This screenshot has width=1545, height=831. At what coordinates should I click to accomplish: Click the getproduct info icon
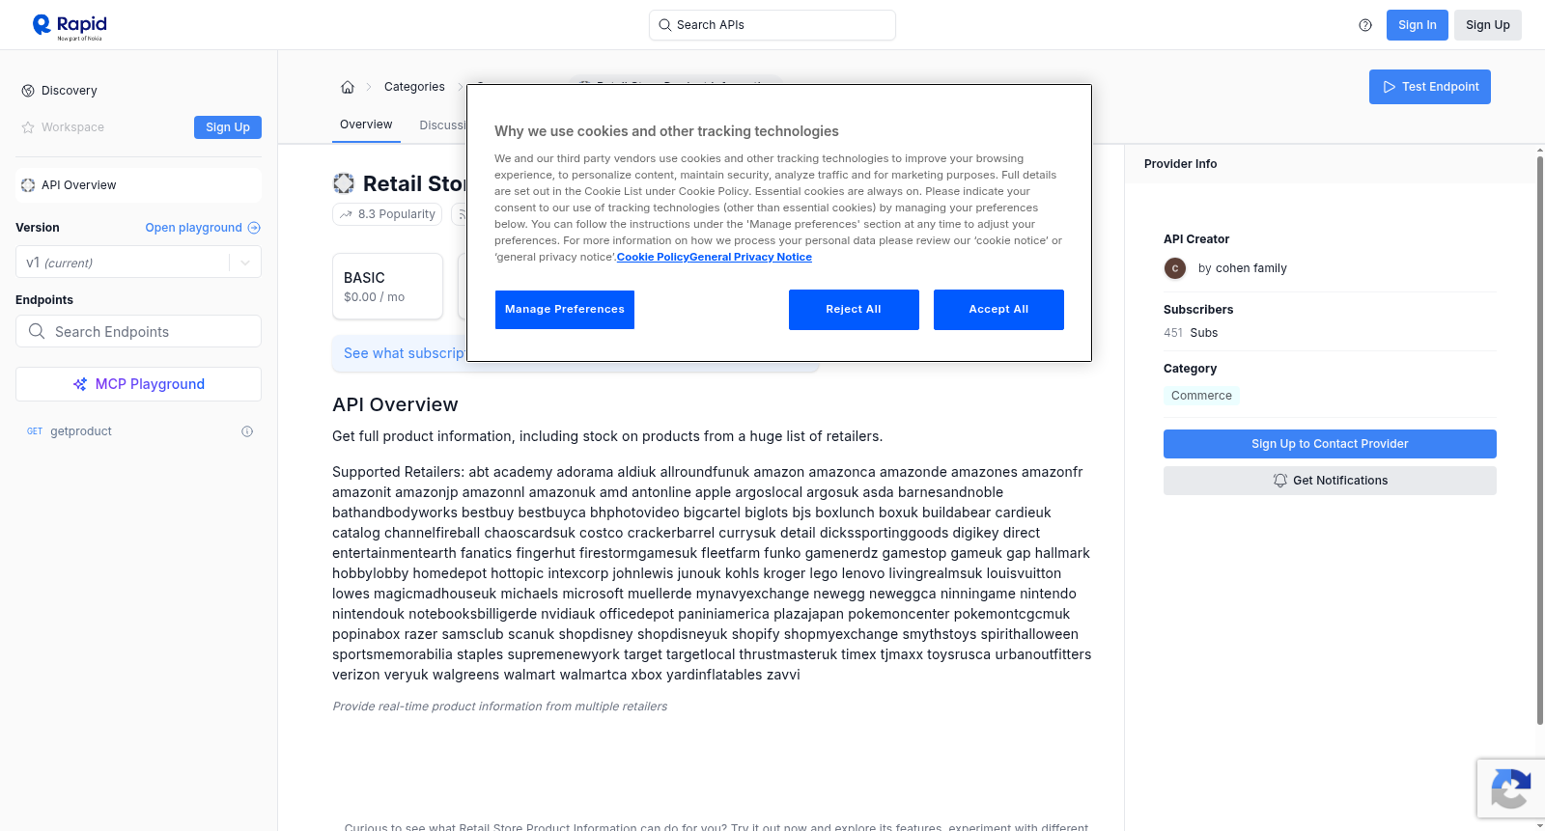[x=247, y=431]
